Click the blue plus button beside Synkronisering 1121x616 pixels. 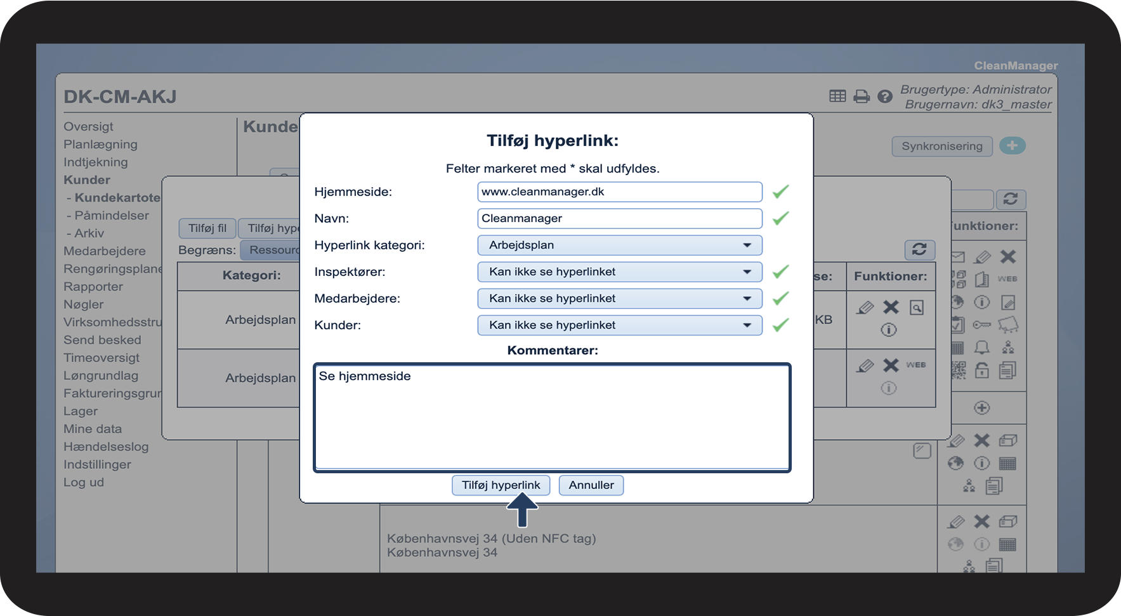pos(1013,146)
